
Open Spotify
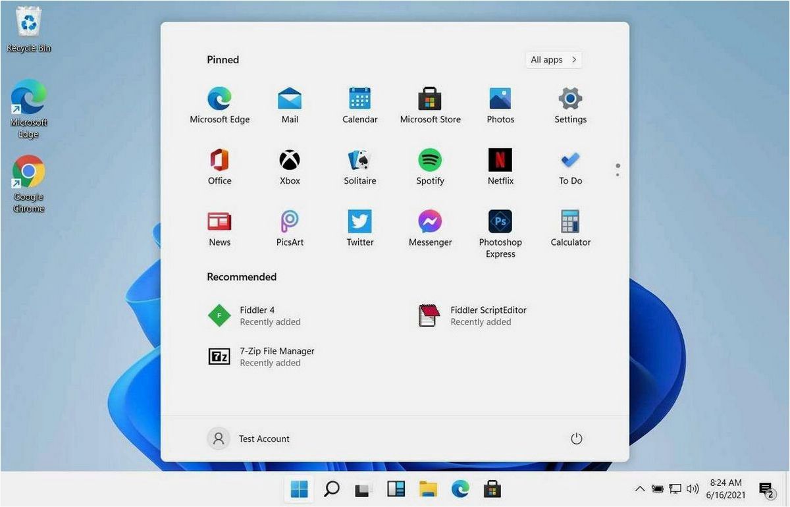coord(430,167)
